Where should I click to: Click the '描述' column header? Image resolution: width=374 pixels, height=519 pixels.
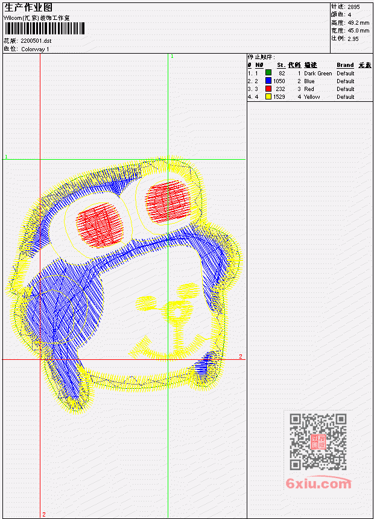point(311,65)
